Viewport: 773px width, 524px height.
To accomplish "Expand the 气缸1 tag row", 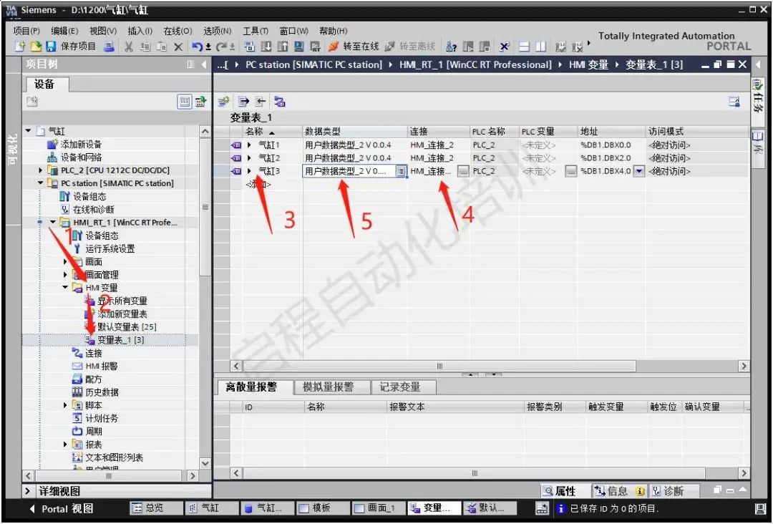I will click(250, 145).
